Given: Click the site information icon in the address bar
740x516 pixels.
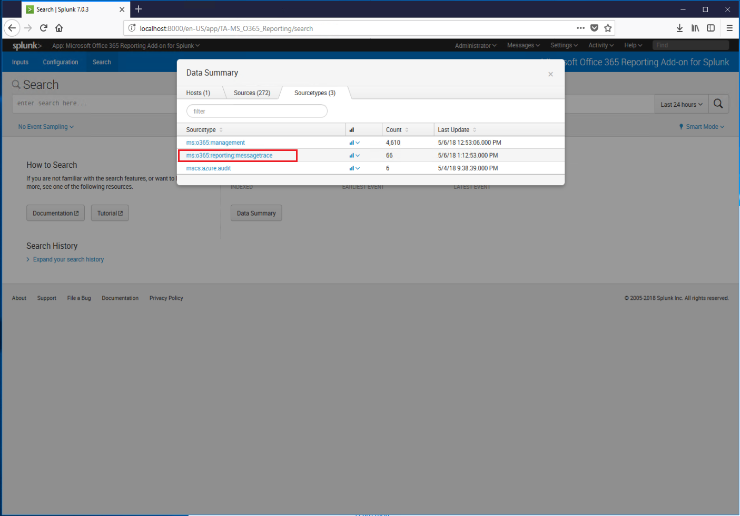Looking at the screenshot, I should click(x=131, y=28).
